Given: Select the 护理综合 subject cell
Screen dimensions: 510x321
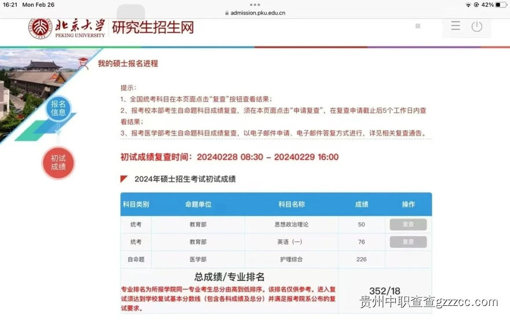Looking at the screenshot, I should tap(292, 260).
